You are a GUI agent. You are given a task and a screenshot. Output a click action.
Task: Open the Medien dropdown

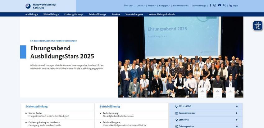click(152, 6)
